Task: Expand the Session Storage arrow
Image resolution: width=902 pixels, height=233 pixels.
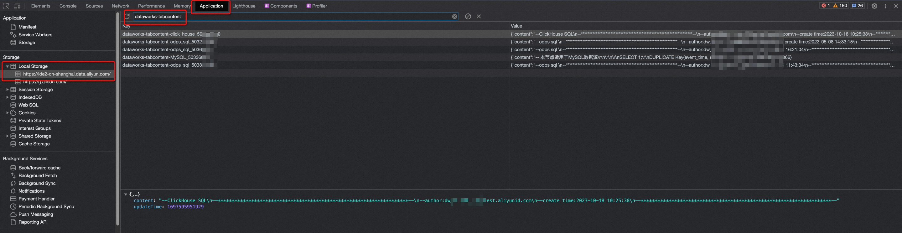Action: [x=7, y=89]
